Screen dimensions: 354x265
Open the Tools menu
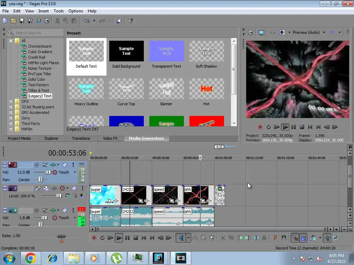pos(58,11)
